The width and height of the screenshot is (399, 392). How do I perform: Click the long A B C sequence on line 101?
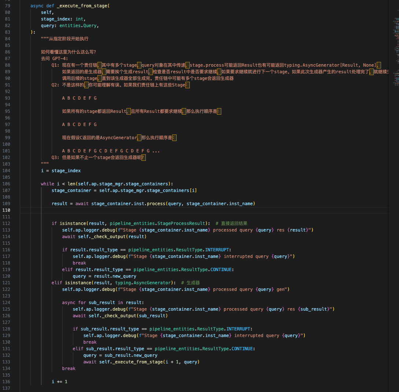click(111, 151)
